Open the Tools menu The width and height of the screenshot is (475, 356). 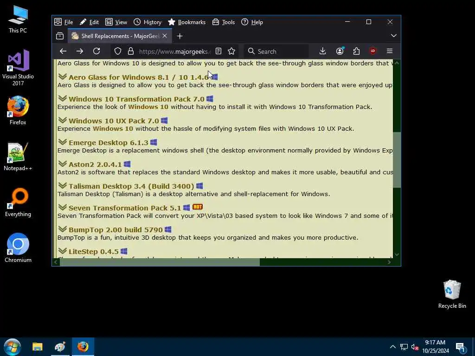click(x=224, y=22)
